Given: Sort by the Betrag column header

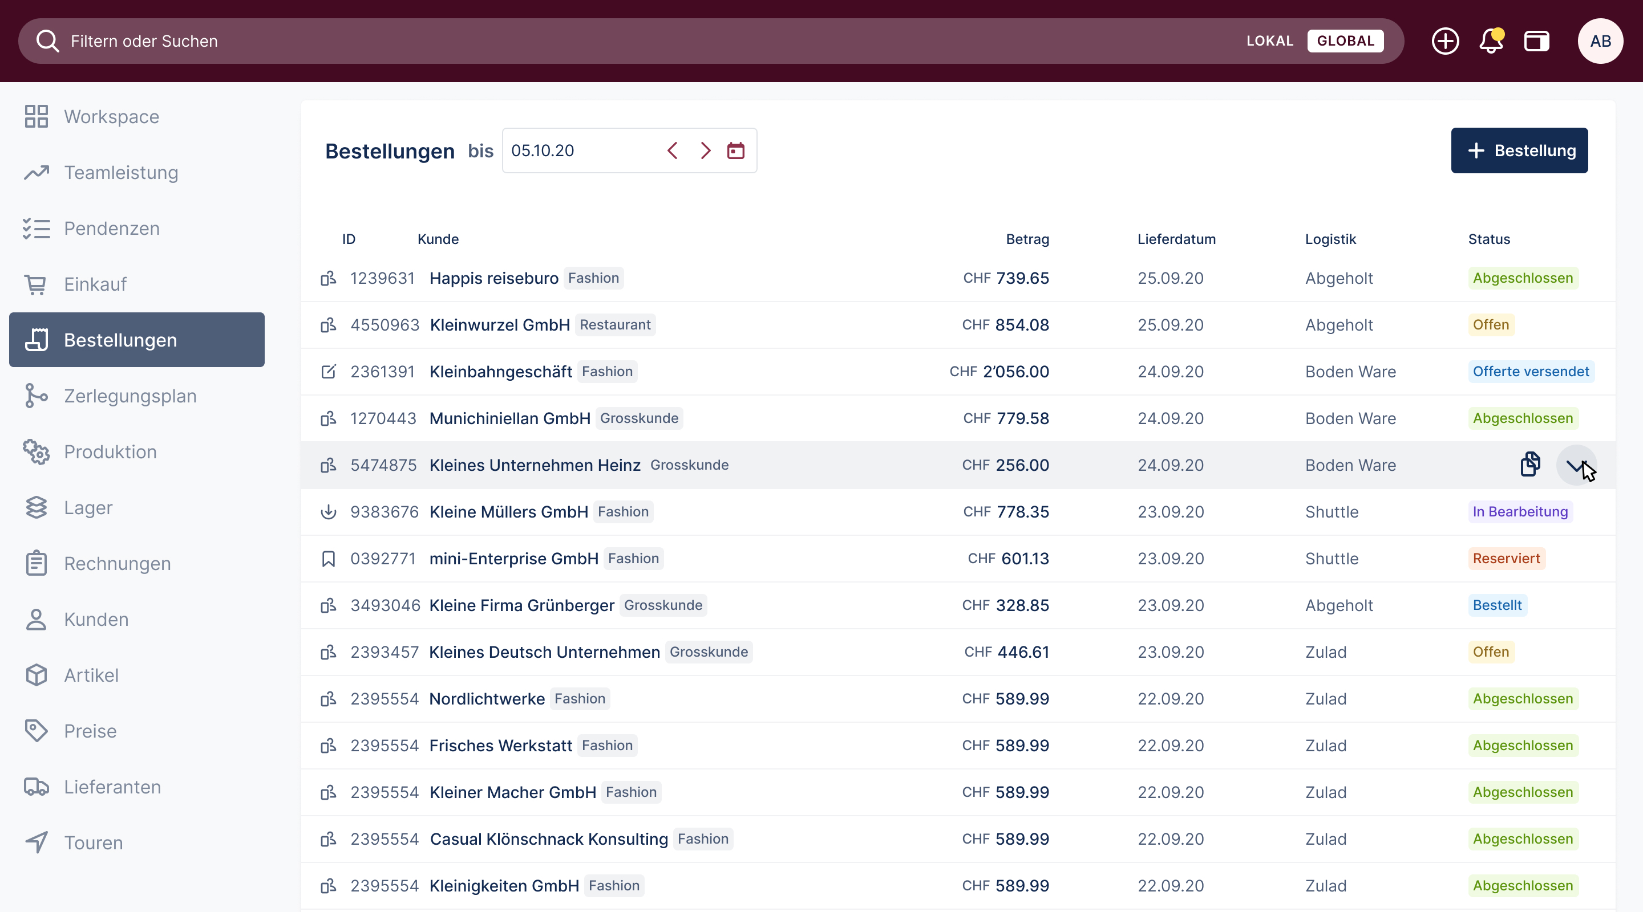Looking at the screenshot, I should [1027, 239].
